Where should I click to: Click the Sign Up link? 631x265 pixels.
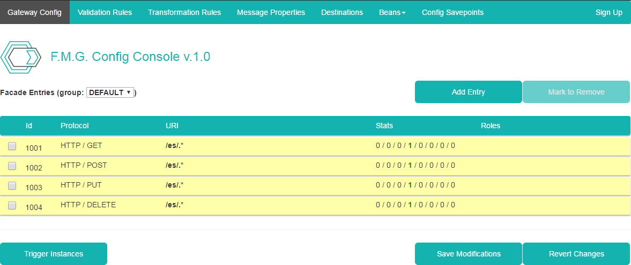(608, 12)
